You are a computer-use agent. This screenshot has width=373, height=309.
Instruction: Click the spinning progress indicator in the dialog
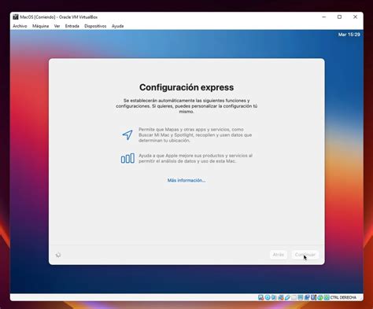tap(58, 255)
